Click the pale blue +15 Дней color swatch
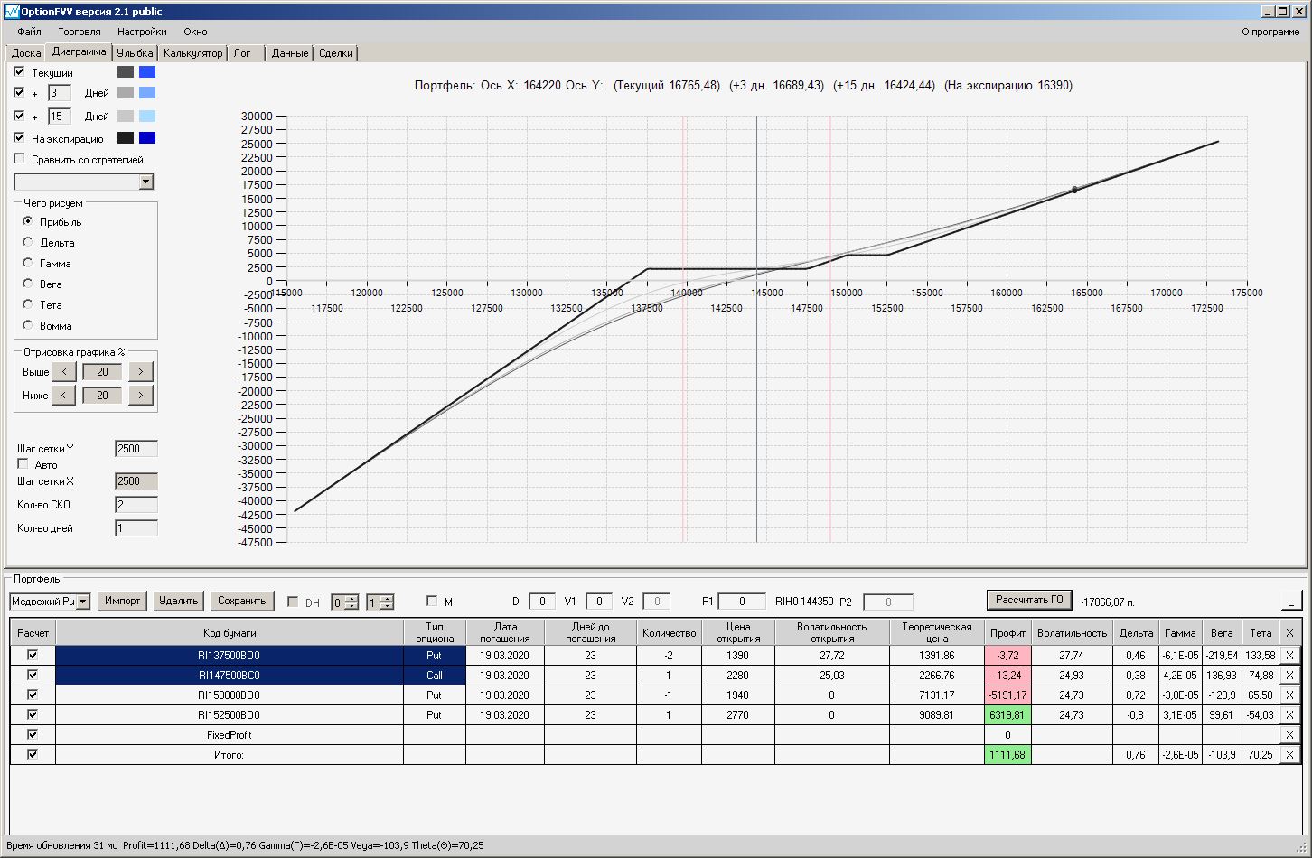1312x858 pixels. coord(147,116)
